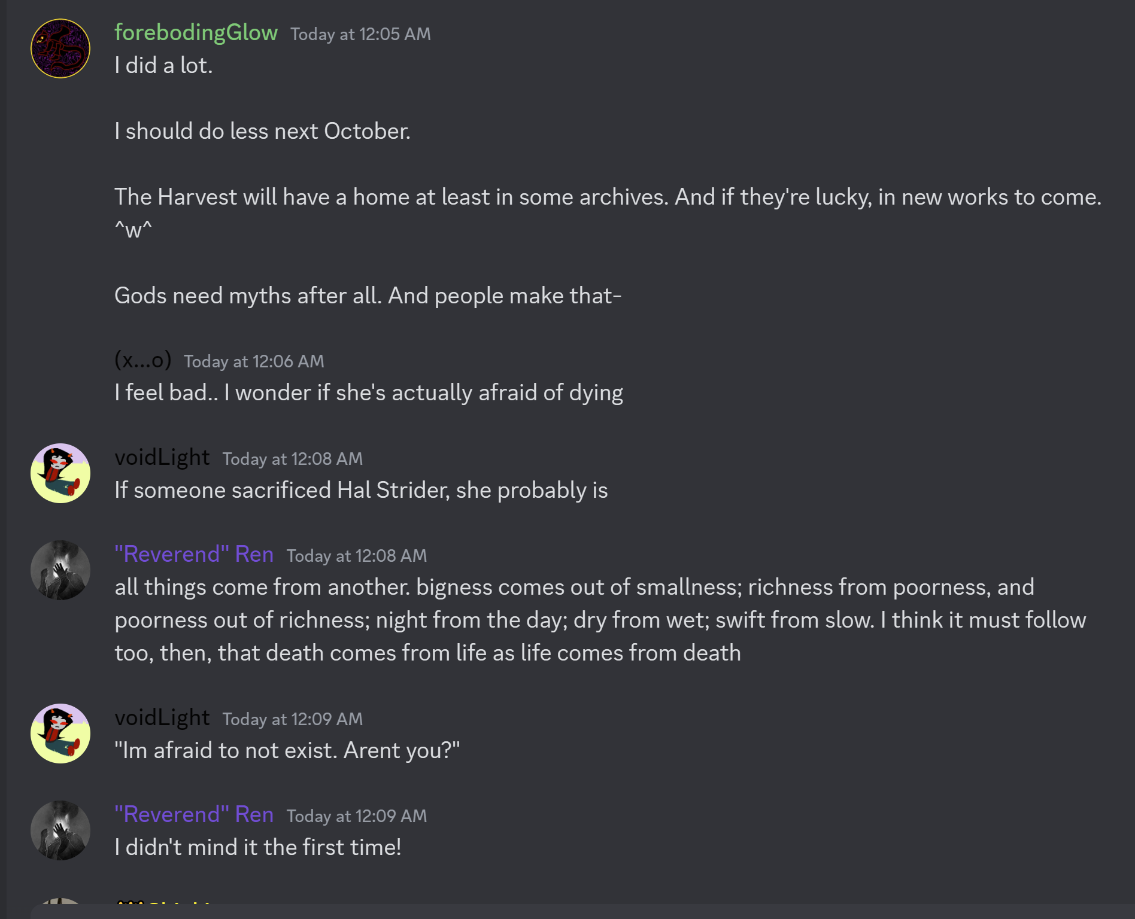Open Reverend Ren's avatar beside the 12:09 AM message
The image size is (1135, 919).
60,830
